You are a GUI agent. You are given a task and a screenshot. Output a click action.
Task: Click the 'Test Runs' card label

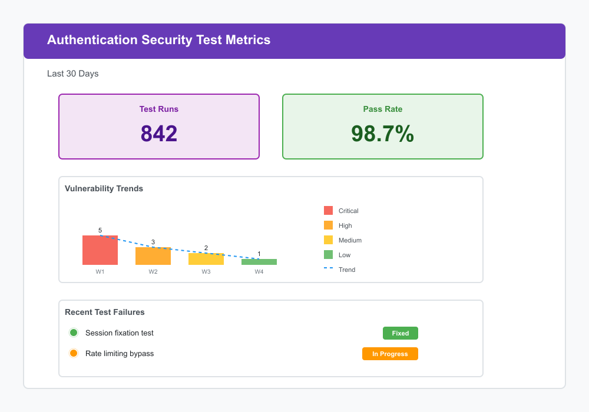[159, 109]
